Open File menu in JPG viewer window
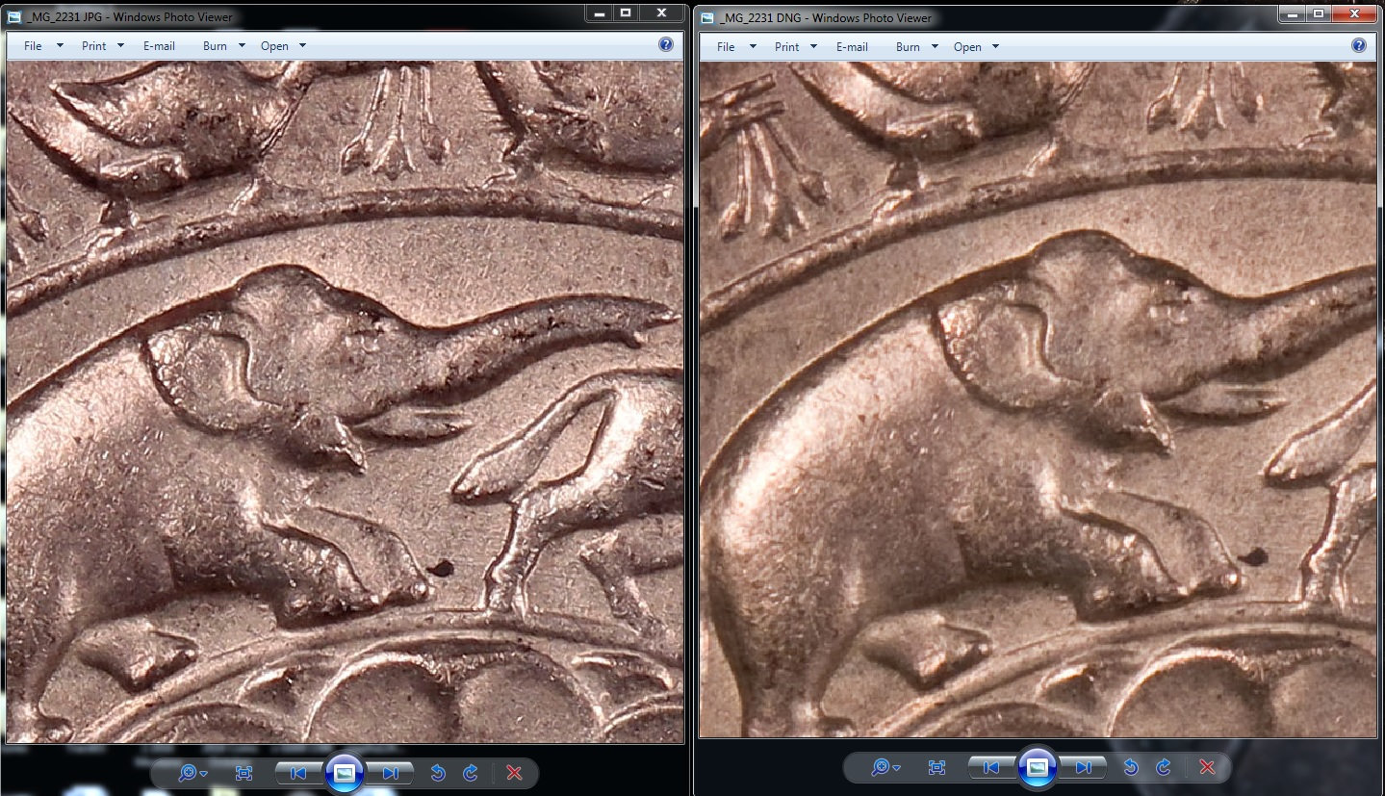This screenshot has width=1385, height=796. click(x=33, y=46)
